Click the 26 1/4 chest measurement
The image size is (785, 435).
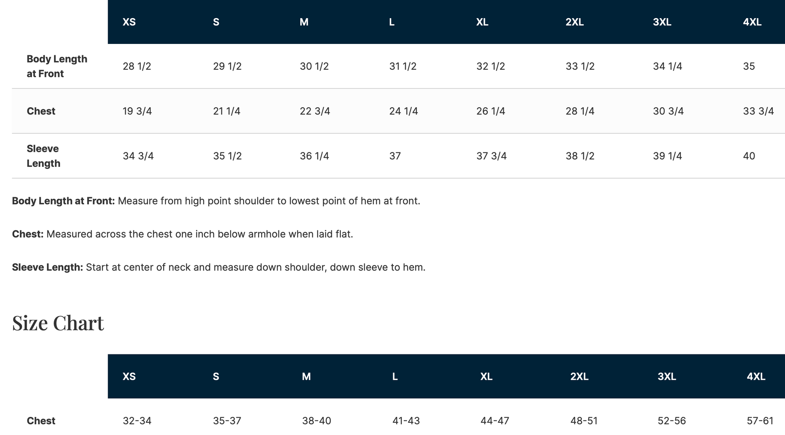(x=491, y=111)
